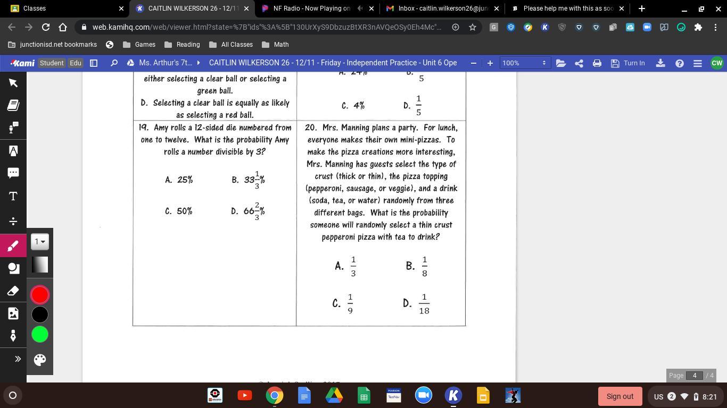Open the All Classes bookmarks folder
The height and width of the screenshot is (408, 727).
(x=231, y=45)
